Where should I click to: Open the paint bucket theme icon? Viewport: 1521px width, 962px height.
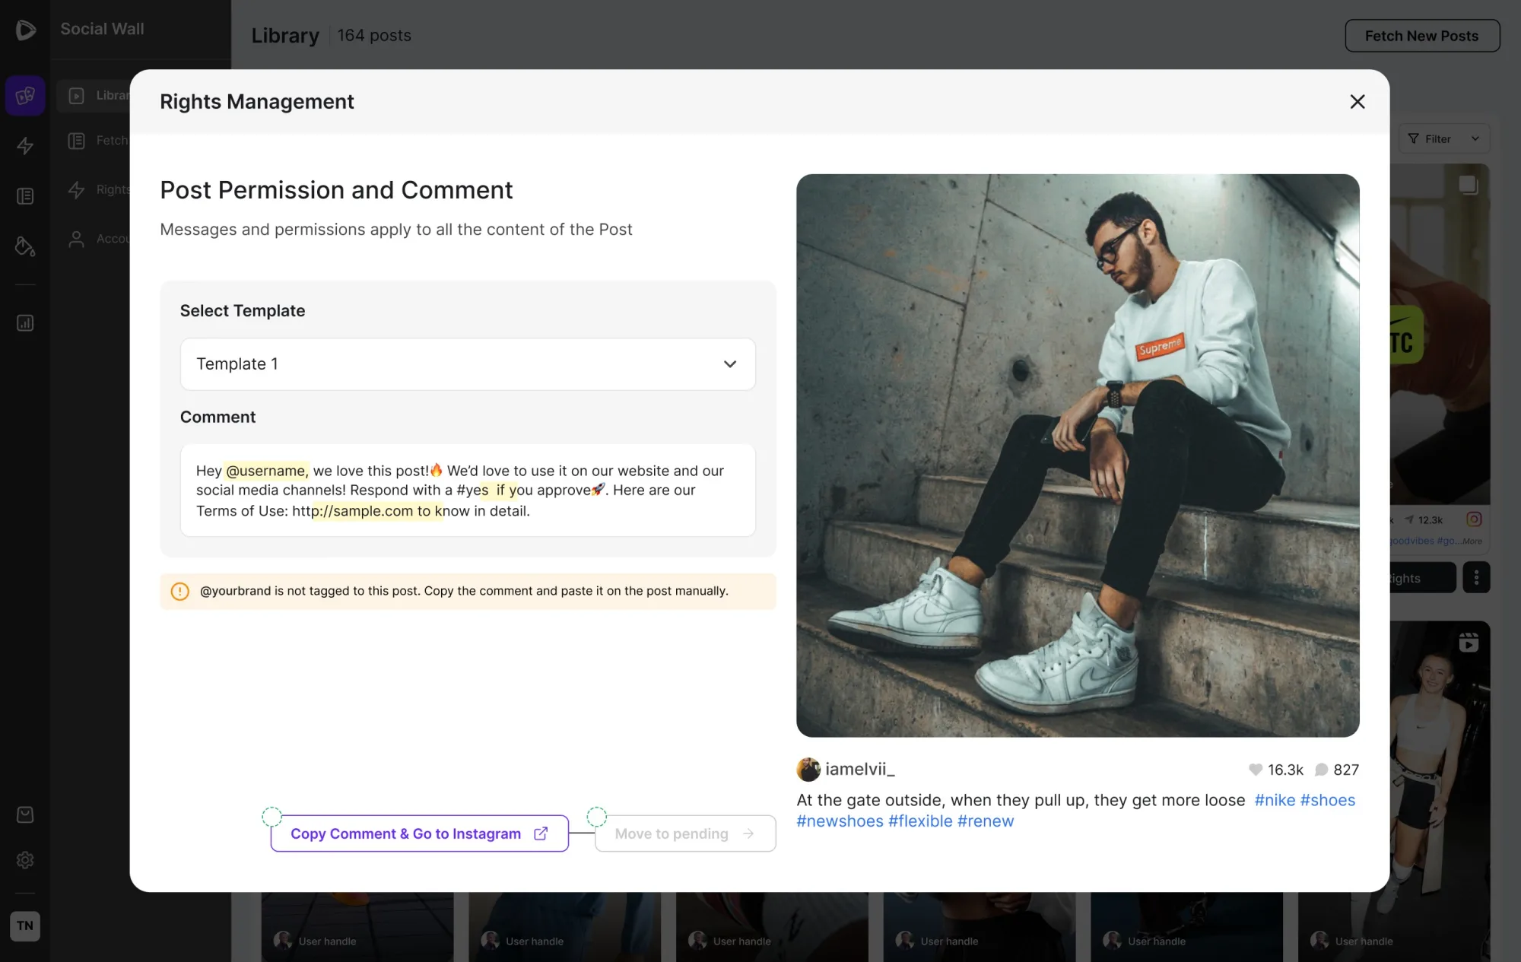click(25, 246)
